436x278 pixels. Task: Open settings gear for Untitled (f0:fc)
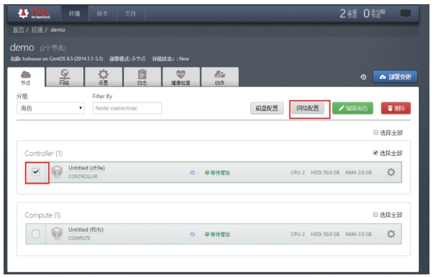pyautogui.click(x=391, y=234)
